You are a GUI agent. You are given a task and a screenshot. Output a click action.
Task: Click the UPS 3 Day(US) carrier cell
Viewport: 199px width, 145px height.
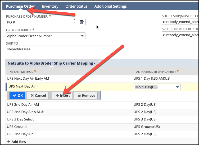click(x=145, y=119)
